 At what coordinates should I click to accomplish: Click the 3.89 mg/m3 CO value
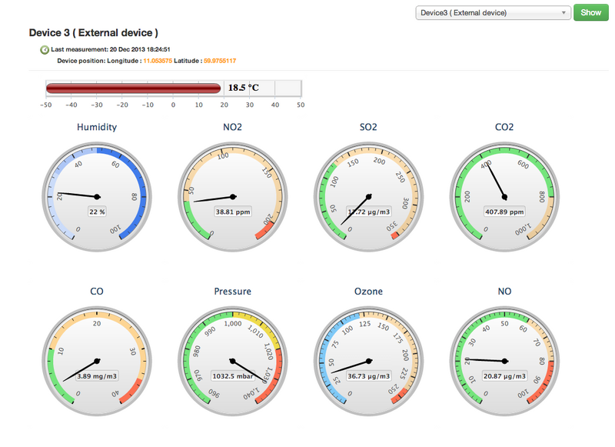pyautogui.click(x=97, y=376)
